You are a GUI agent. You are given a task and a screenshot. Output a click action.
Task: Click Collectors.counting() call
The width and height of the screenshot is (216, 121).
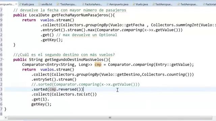click(166, 75)
